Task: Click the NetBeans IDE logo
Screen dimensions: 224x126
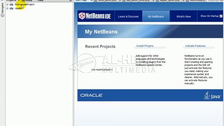Action: coord(95,16)
